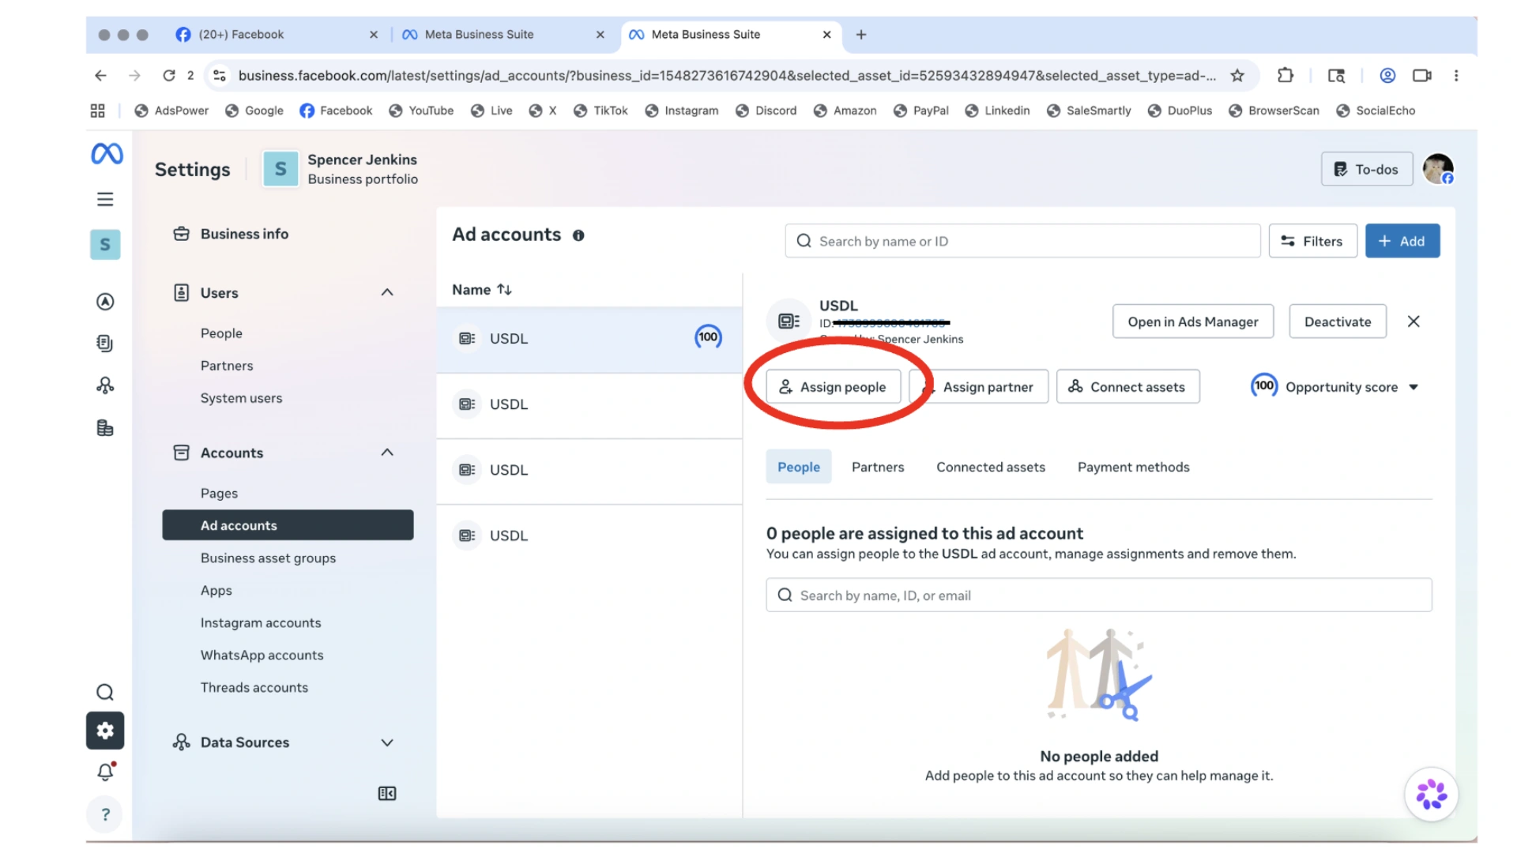The image size is (1517, 853).
Task: Open the Payment methods tab
Action: (1133, 467)
